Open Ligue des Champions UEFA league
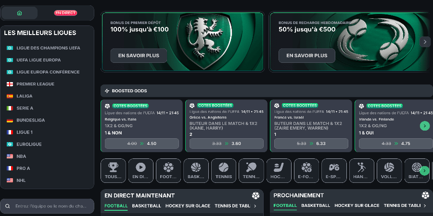Image resolution: width=433 pixels, height=216 pixels. (x=47, y=48)
